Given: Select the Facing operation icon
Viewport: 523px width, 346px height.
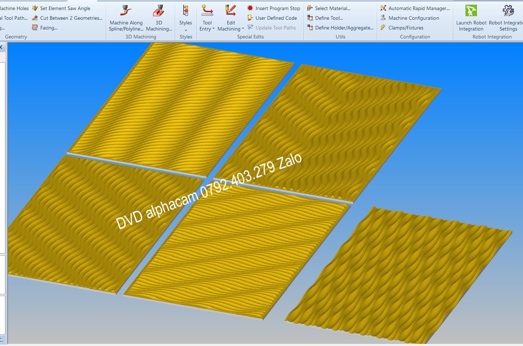Looking at the screenshot, I should [x=35, y=28].
